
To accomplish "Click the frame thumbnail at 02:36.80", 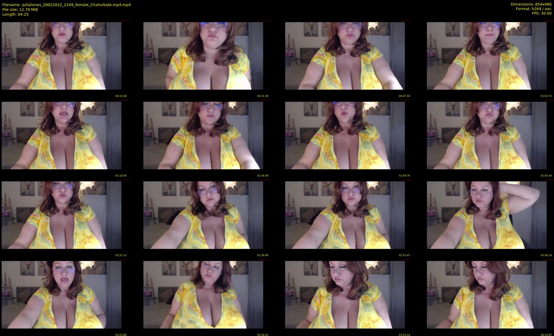I will click(x=203, y=215).
